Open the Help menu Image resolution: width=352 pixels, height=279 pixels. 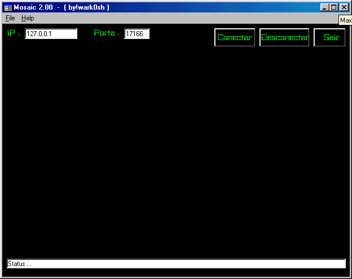tap(28, 18)
